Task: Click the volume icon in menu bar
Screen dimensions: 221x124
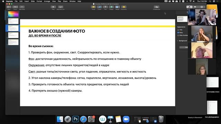Action: 194,1
